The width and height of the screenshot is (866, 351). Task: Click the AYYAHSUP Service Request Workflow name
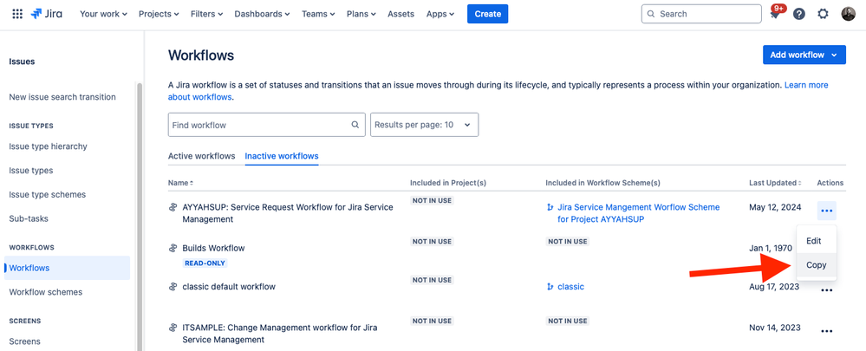288,213
